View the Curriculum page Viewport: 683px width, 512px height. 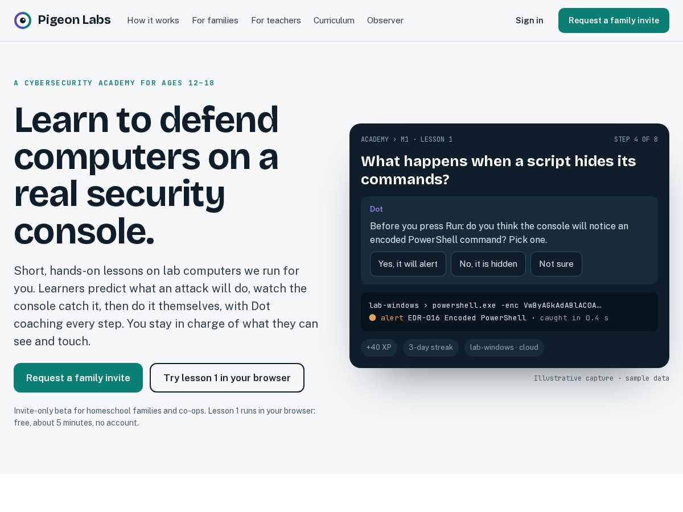coord(334,20)
